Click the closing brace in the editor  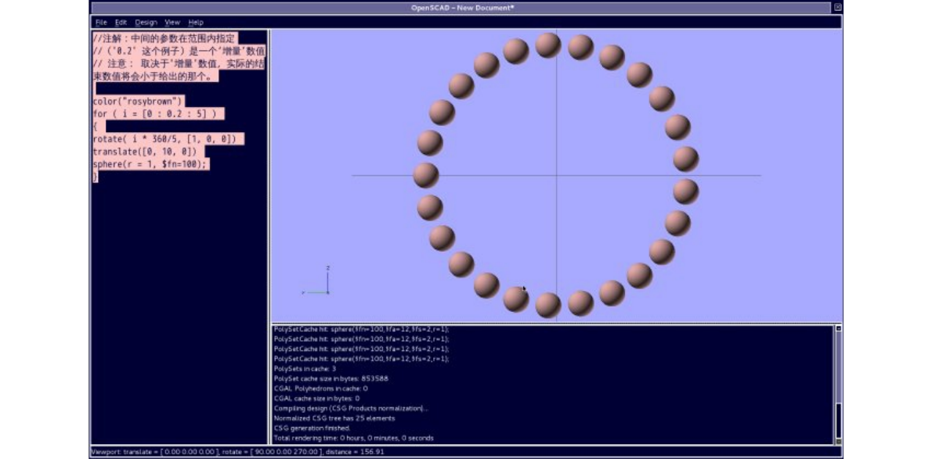tap(95, 177)
